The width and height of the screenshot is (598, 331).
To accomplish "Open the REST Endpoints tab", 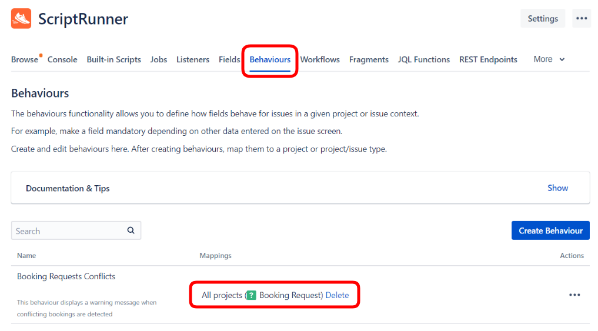I will (x=488, y=59).
